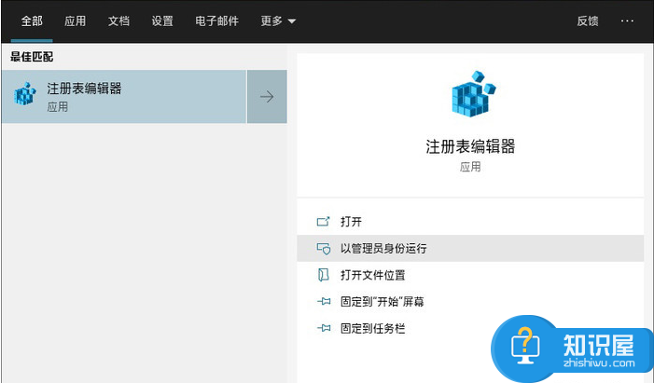
Task: Expand the 更多 dropdown menu
Action: pos(278,21)
